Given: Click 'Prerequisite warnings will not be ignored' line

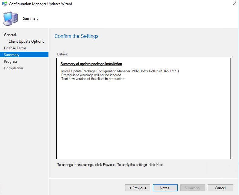Looking at the screenshot, I should tap(91, 75).
